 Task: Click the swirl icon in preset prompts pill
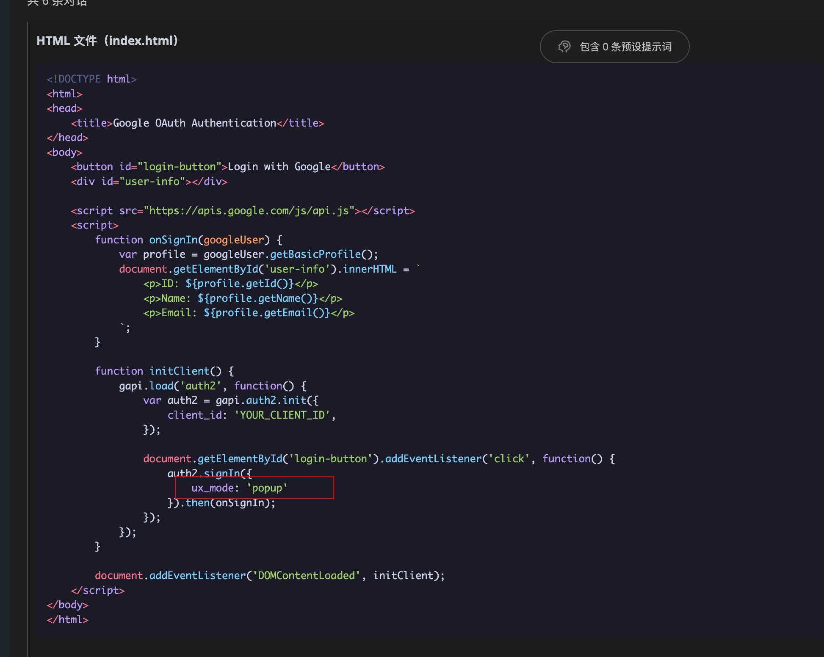tap(564, 47)
